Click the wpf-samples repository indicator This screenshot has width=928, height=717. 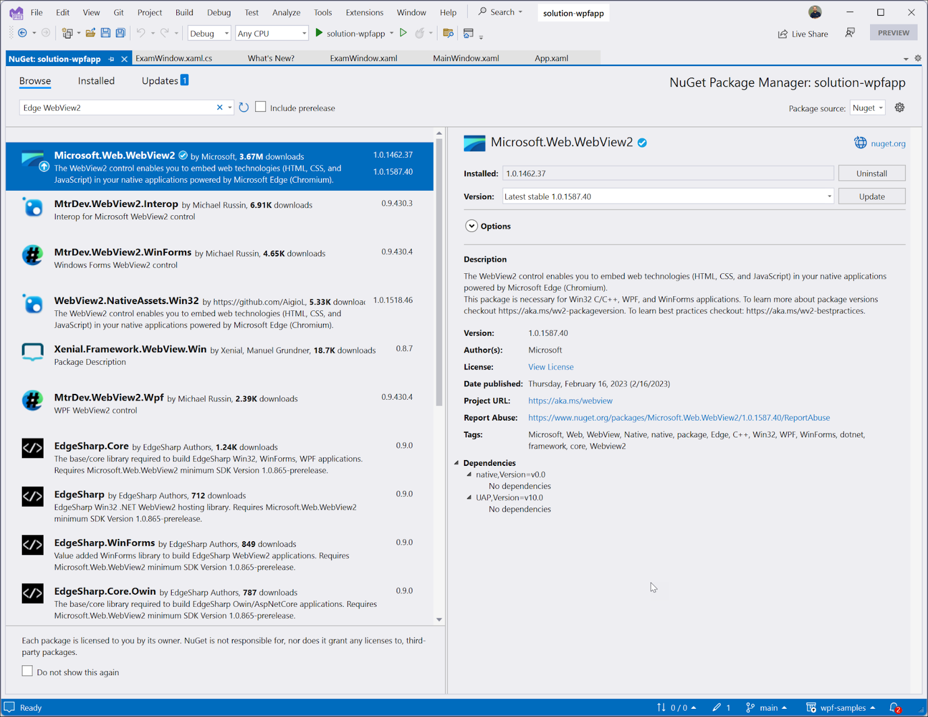[840, 708]
